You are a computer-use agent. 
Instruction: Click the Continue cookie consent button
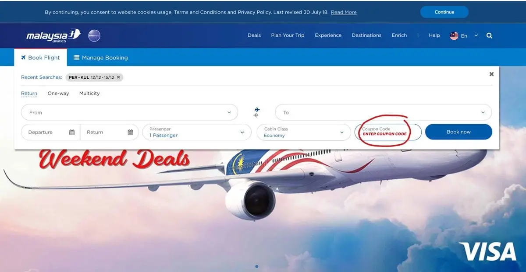tap(444, 12)
